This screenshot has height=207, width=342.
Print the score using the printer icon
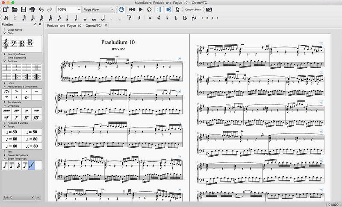[x=32, y=9]
